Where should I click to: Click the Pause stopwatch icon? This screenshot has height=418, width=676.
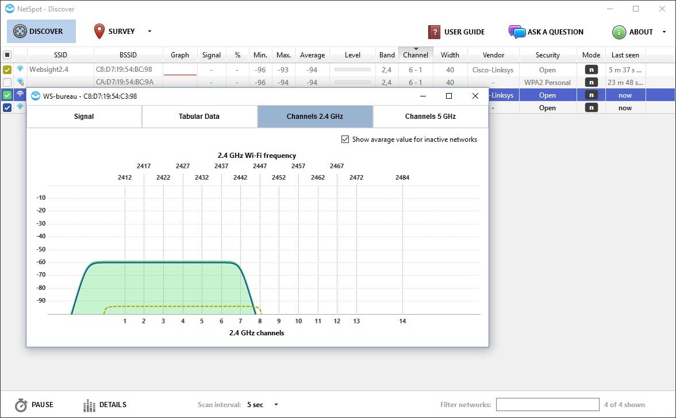point(21,405)
